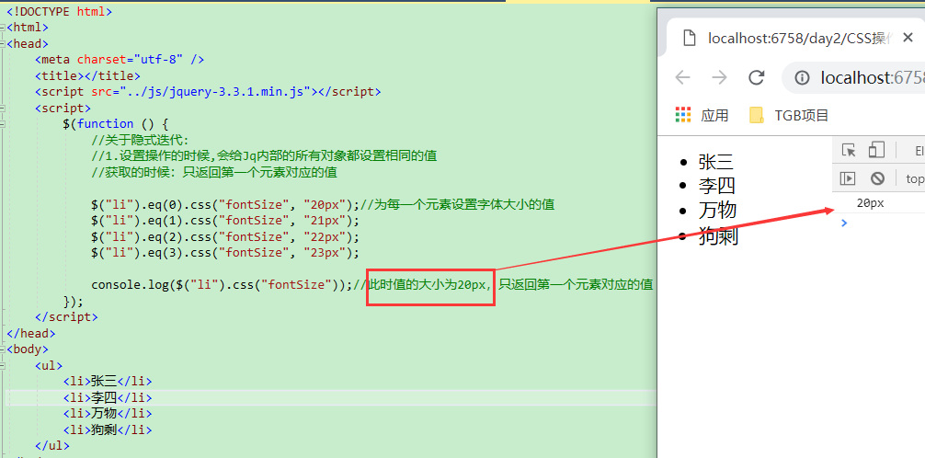This screenshot has width=925, height=458.
Task: Click the closing </head> tag line
Action: [x=30, y=334]
